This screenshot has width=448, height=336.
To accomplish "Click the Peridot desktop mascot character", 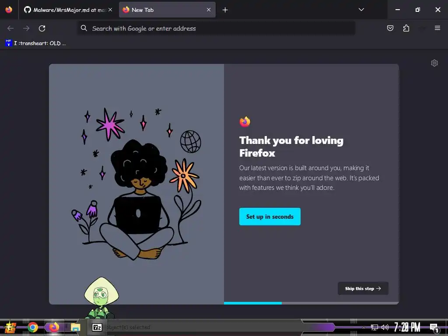I will click(101, 297).
